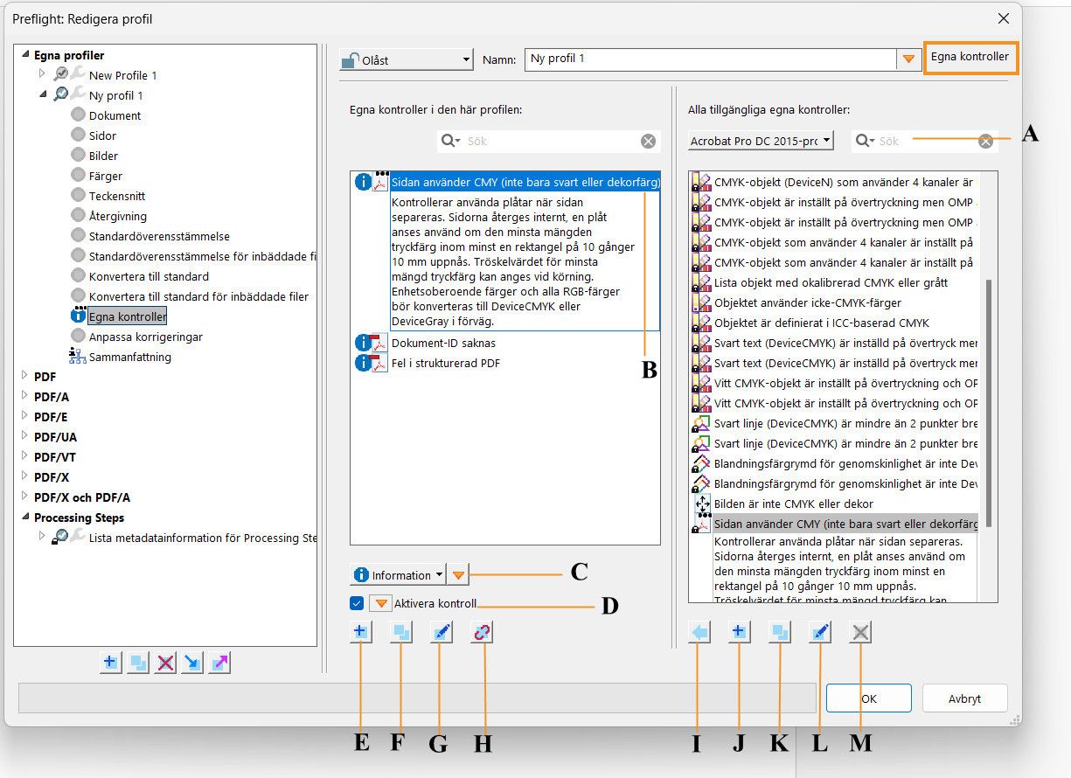Collapse the Processing Steps group
Image resolution: width=1071 pixels, height=778 pixels.
coord(24,518)
